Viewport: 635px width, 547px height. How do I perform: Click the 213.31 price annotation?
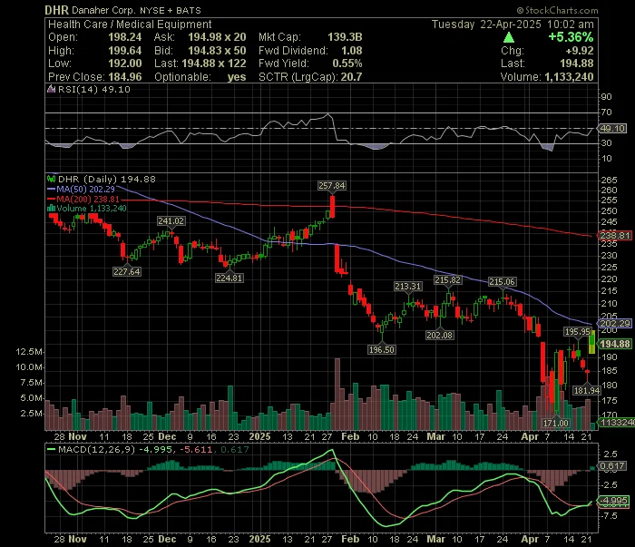pyautogui.click(x=408, y=287)
